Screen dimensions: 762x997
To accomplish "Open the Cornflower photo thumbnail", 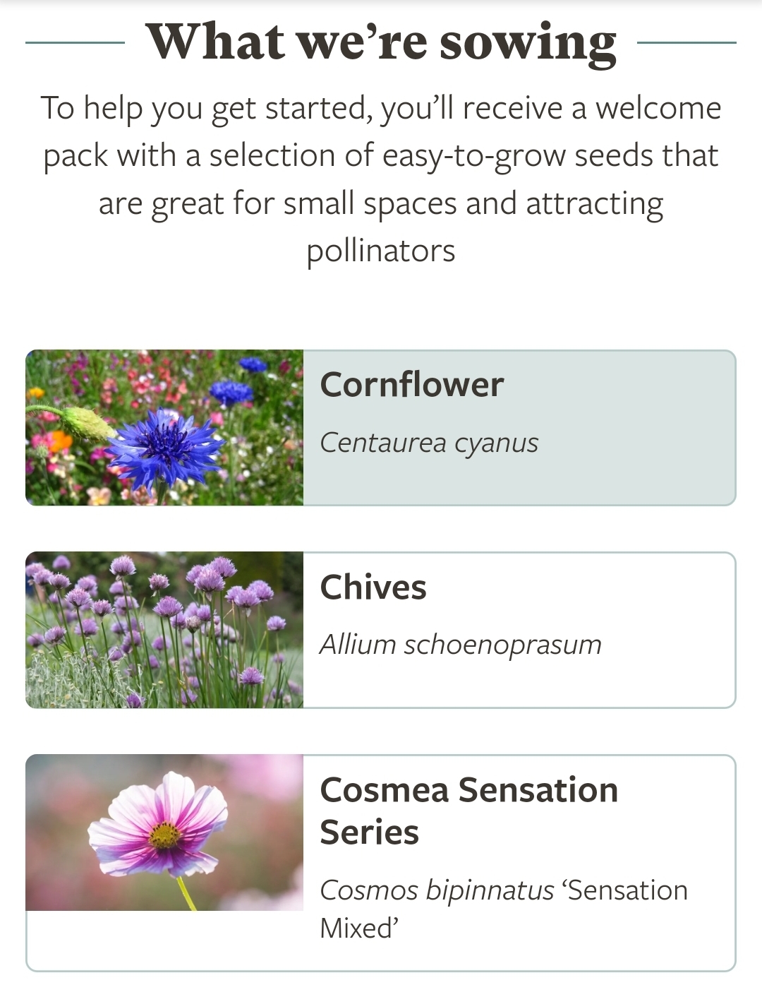I will (x=164, y=428).
